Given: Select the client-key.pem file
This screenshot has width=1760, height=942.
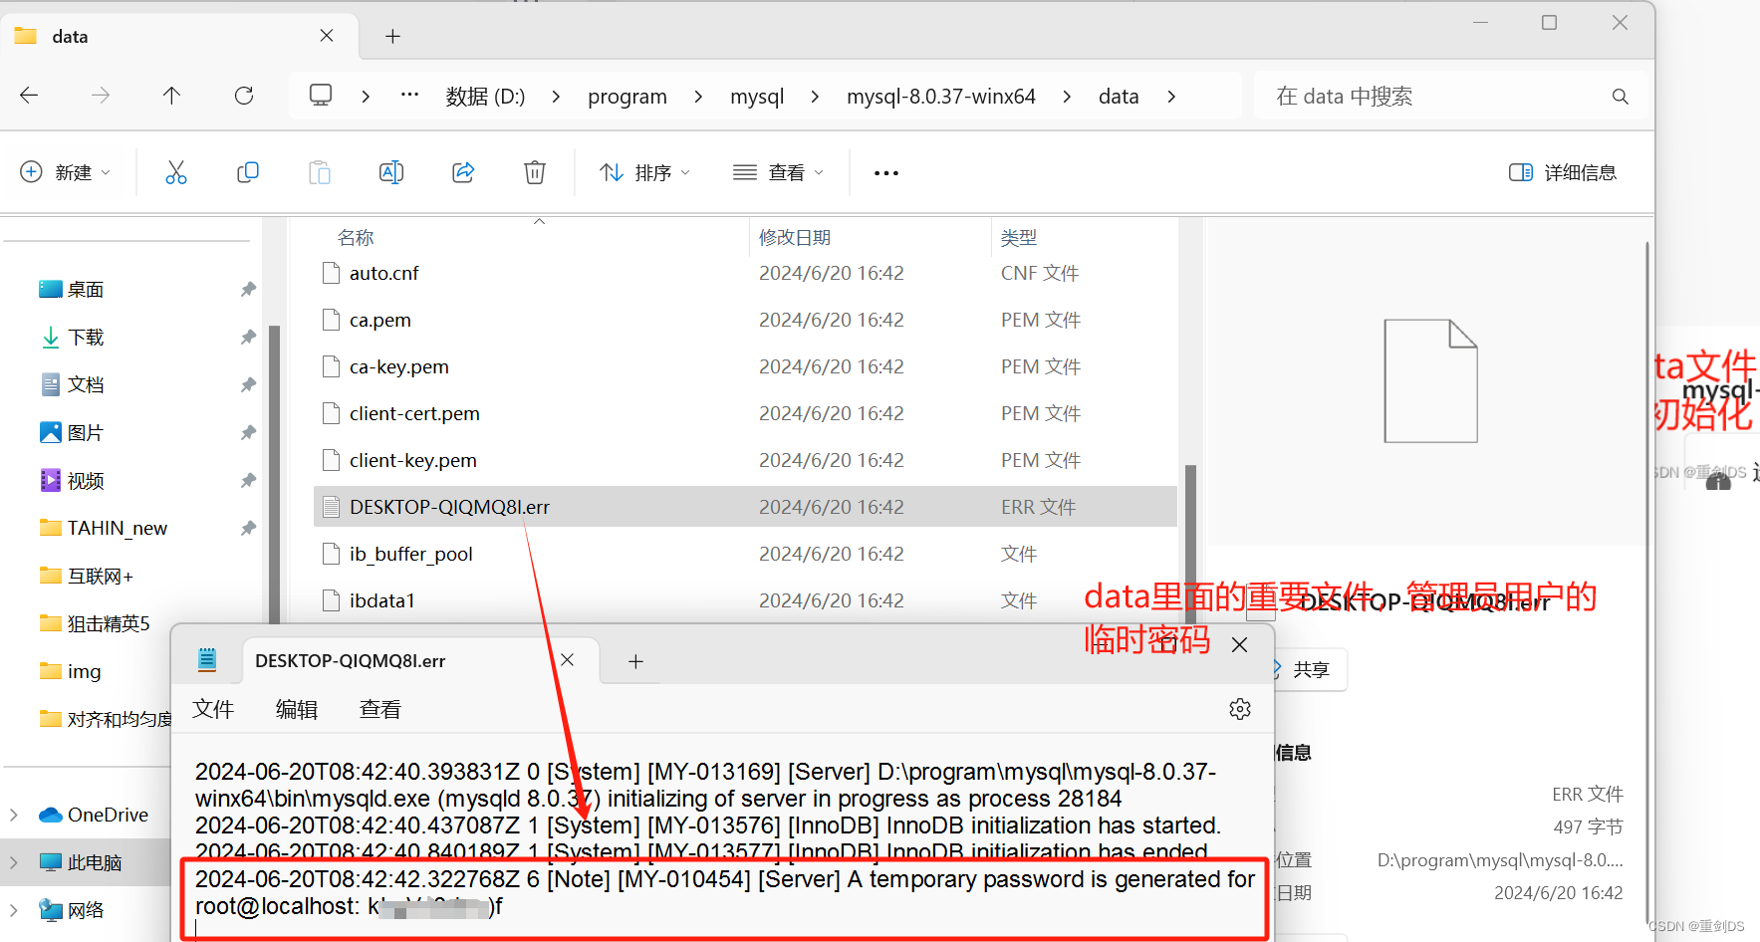Looking at the screenshot, I should 745,460.
